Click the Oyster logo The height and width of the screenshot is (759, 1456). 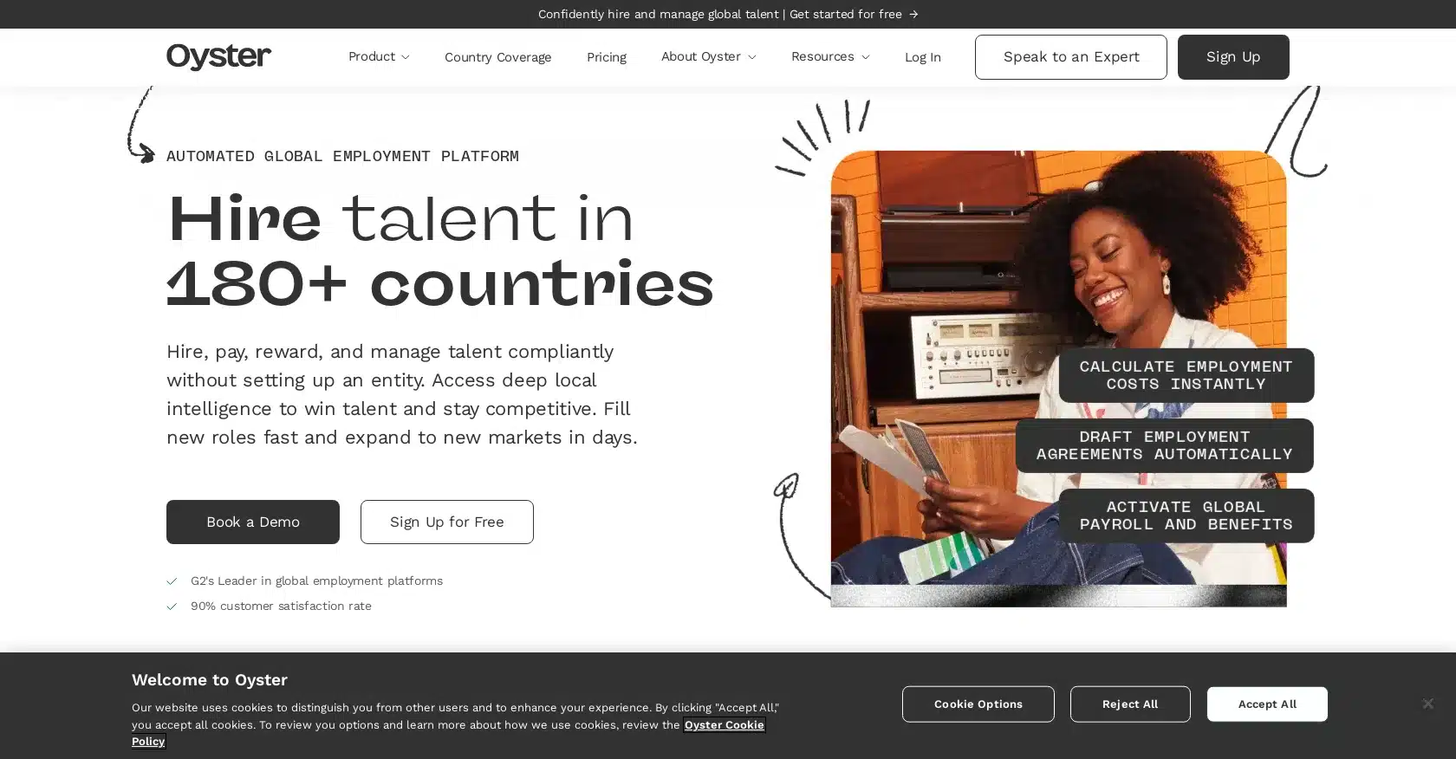tap(218, 56)
